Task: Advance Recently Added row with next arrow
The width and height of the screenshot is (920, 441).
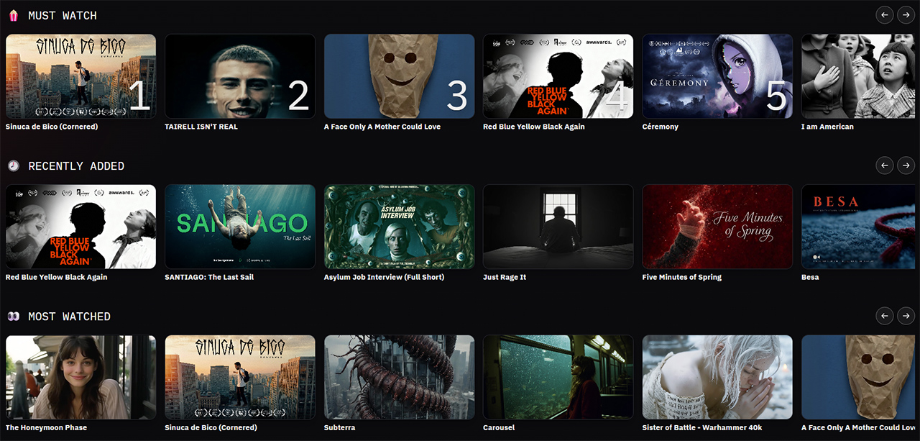Action: point(906,165)
